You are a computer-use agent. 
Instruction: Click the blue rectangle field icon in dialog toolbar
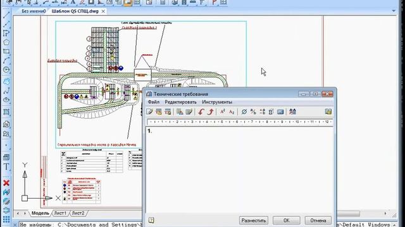pyautogui.click(x=280, y=112)
